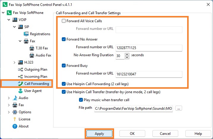Click the Cancel button
This screenshot has height=139, width=213.
pos(165,134)
